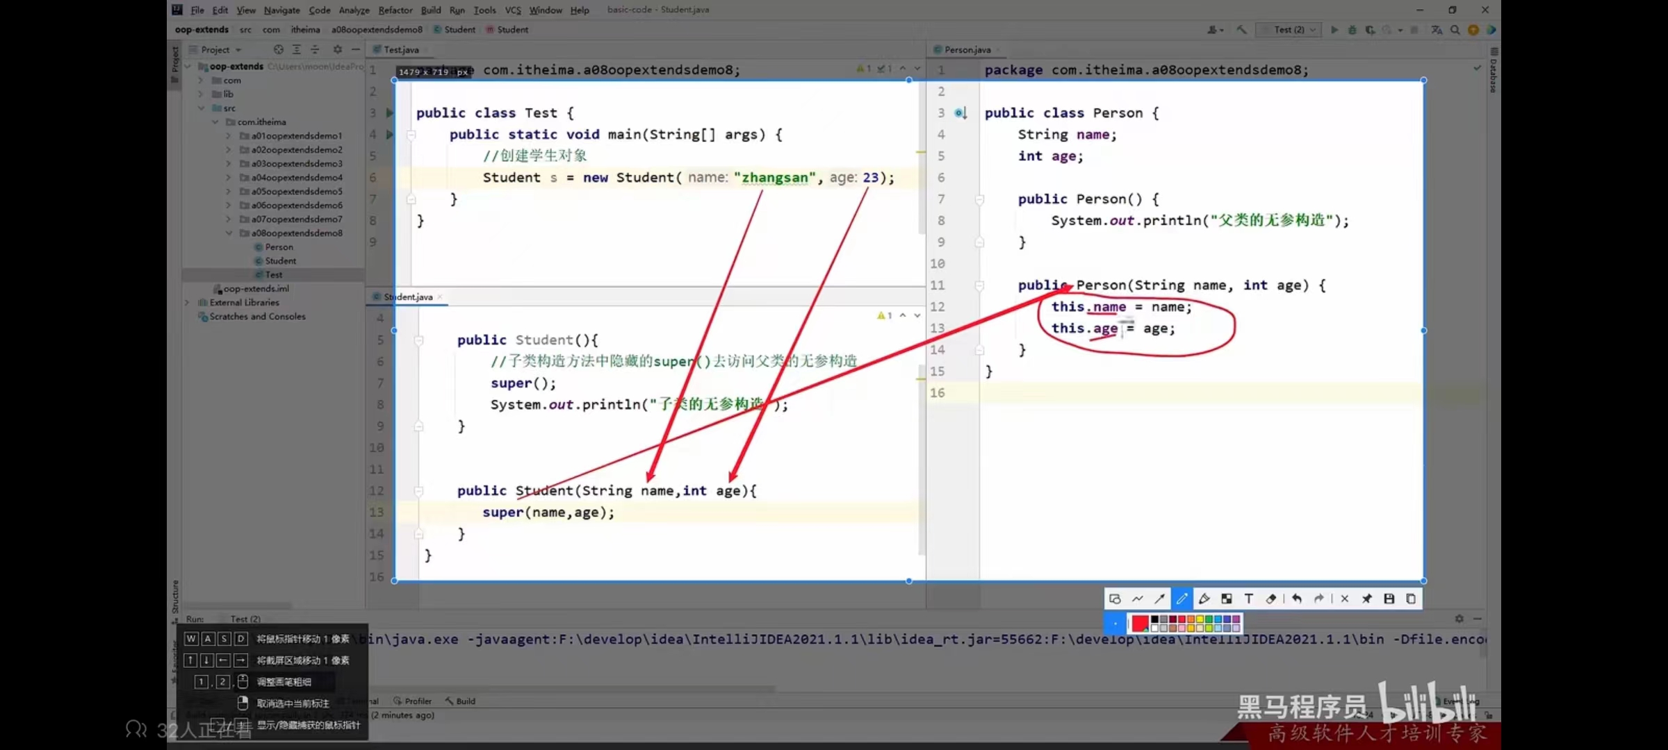Expand the a01oopextendsdemo1 folder
This screenshot has height=750, width=1668.
tap(229, 136)
